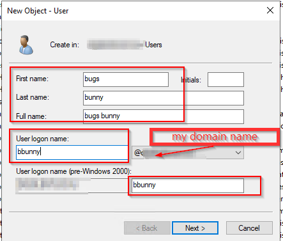Click 'User logon name (pre-Windows 2000):' label
Viewport: 283px width, 241px height.
(74, 171)
